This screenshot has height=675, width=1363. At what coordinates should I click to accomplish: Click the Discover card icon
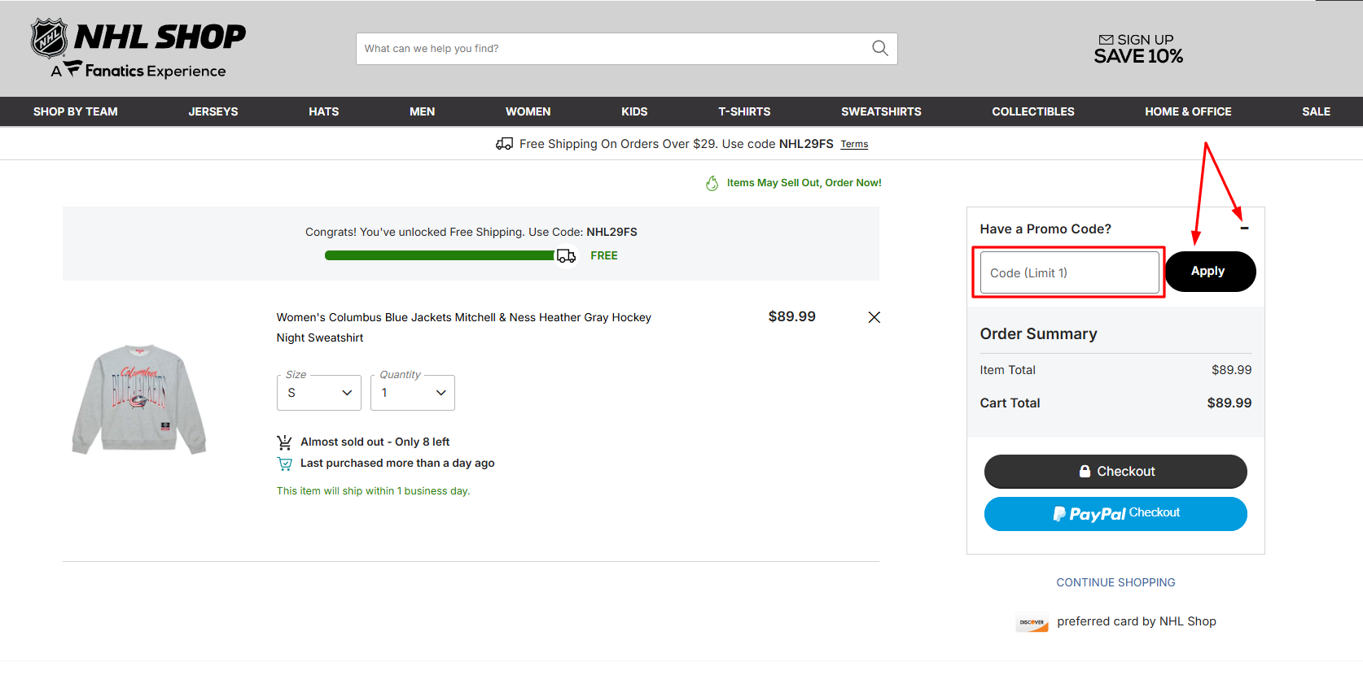pyautogui.click(x=1032, y=622)
